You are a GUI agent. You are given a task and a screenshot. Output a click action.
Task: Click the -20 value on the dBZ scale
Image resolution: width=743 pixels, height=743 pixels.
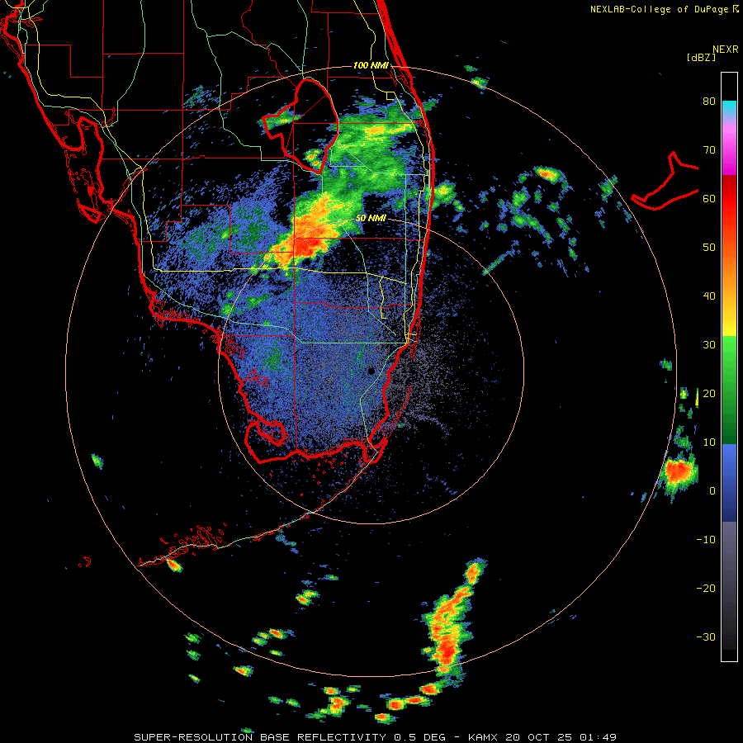(706, 588)
